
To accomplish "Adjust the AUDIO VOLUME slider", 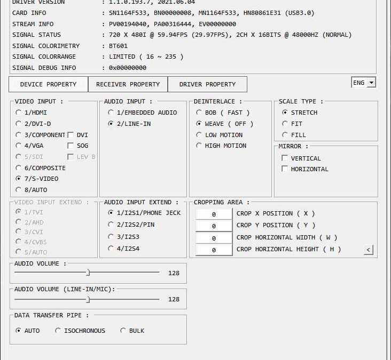I will coord(88,273).
